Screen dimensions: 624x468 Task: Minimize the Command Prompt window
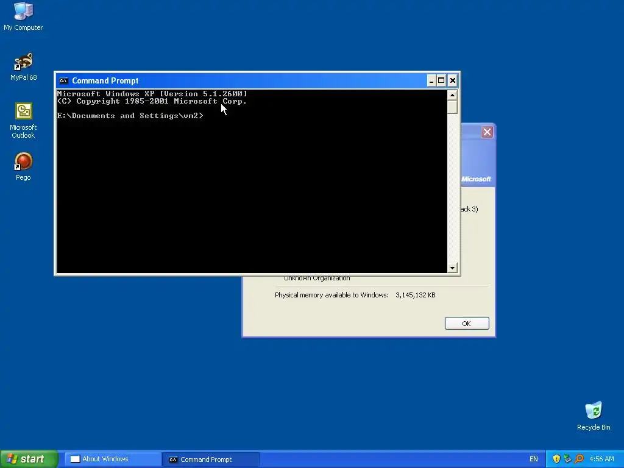431,81
